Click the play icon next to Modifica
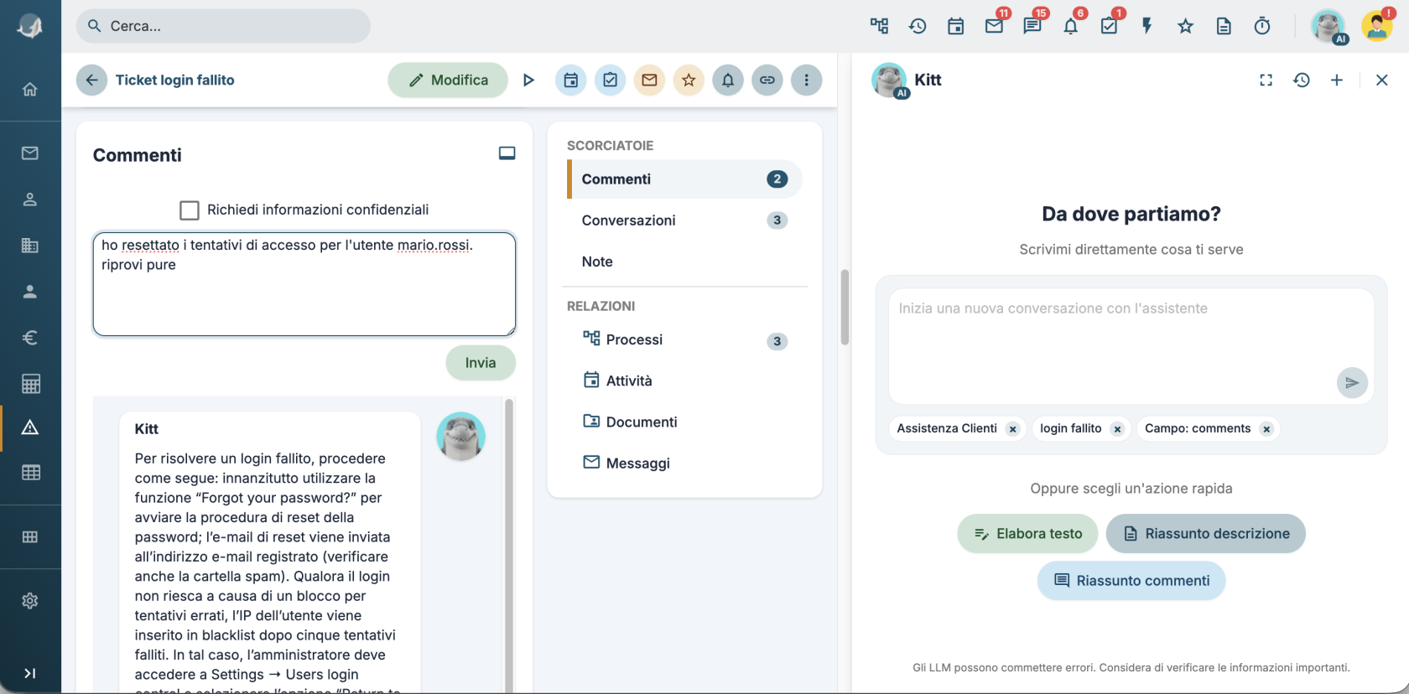This screenshot has width=1409, height=694. tap(528, 80)
